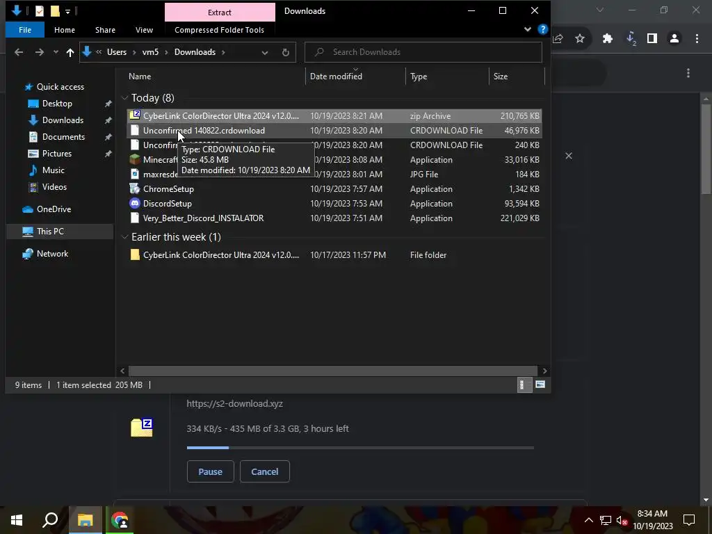The width and height of the screenshot is (712, 534).
Task: Collapse the Earlier this week group
Action: (x=125, y=237)
